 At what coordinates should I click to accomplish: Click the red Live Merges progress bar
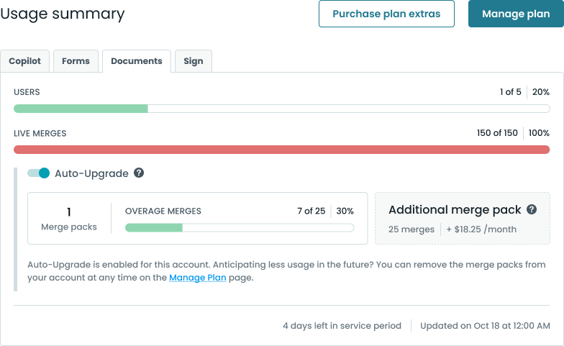[x=281, y=150]
